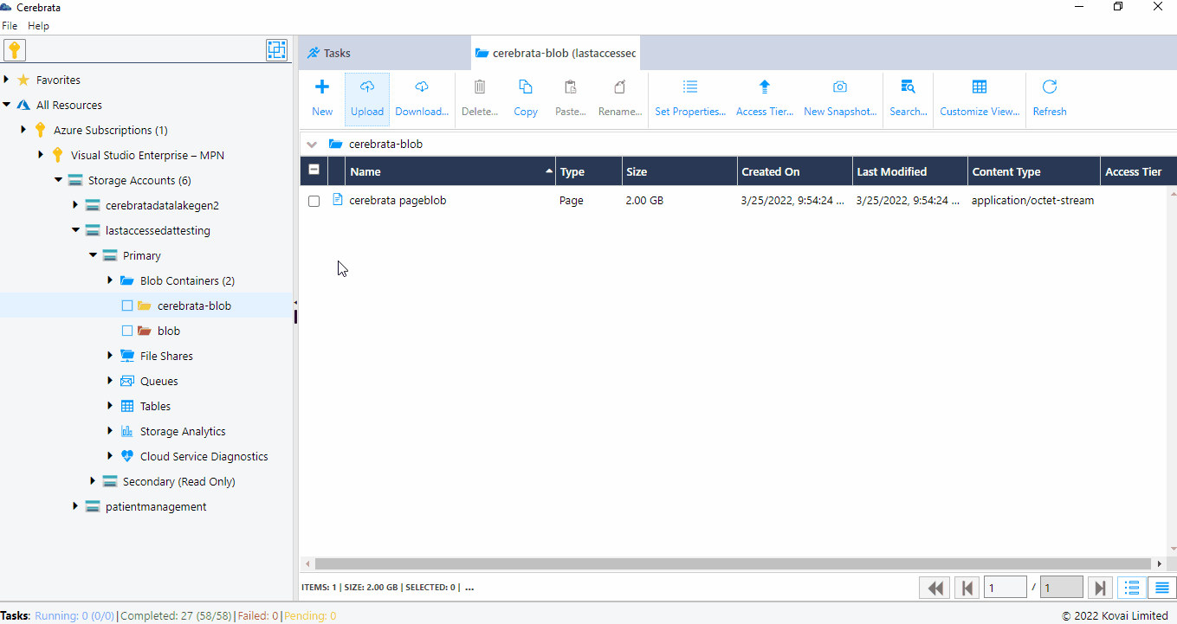Click the Access Tier toolbar icon

[x=764, y=95]
